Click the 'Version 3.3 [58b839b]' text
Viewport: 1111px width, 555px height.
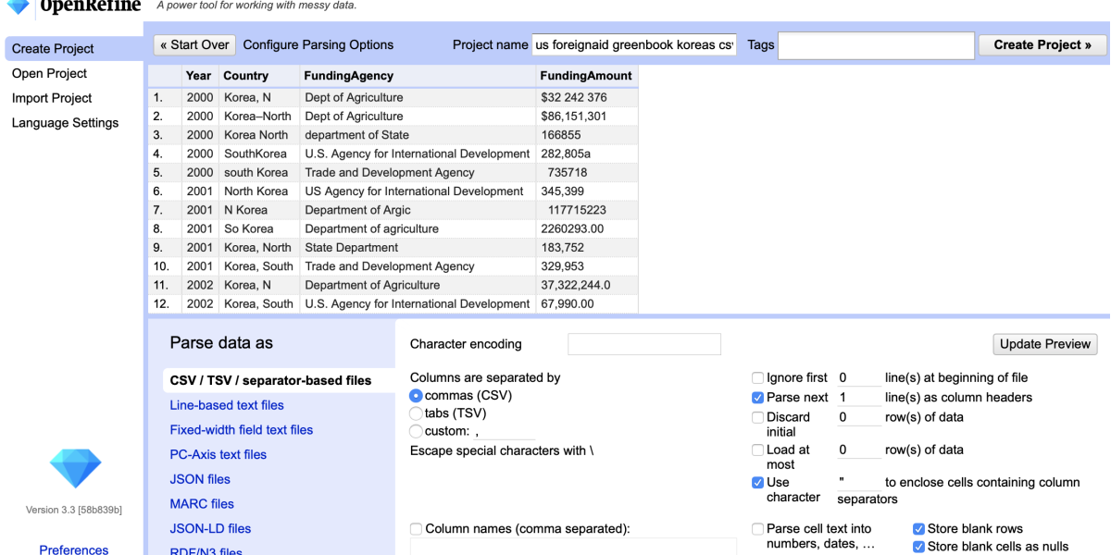[x=73, y=509]
